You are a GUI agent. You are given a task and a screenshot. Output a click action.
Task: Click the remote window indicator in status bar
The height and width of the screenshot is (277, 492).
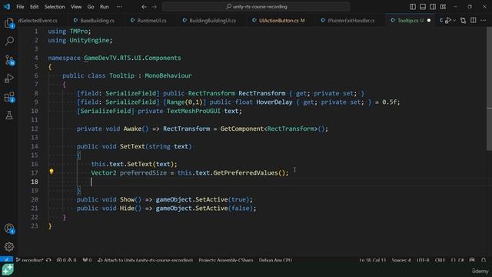coord(7,260)
